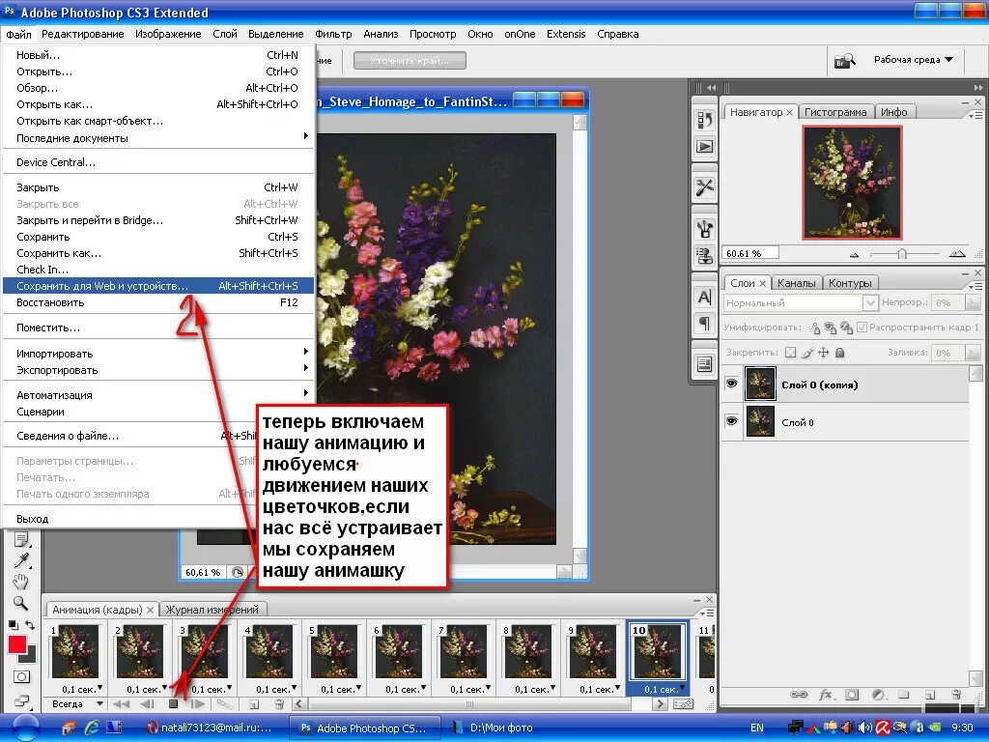Toggle lock transparent pixels
The height and width of the screenshot is (742, 989).
coord(790,353)
